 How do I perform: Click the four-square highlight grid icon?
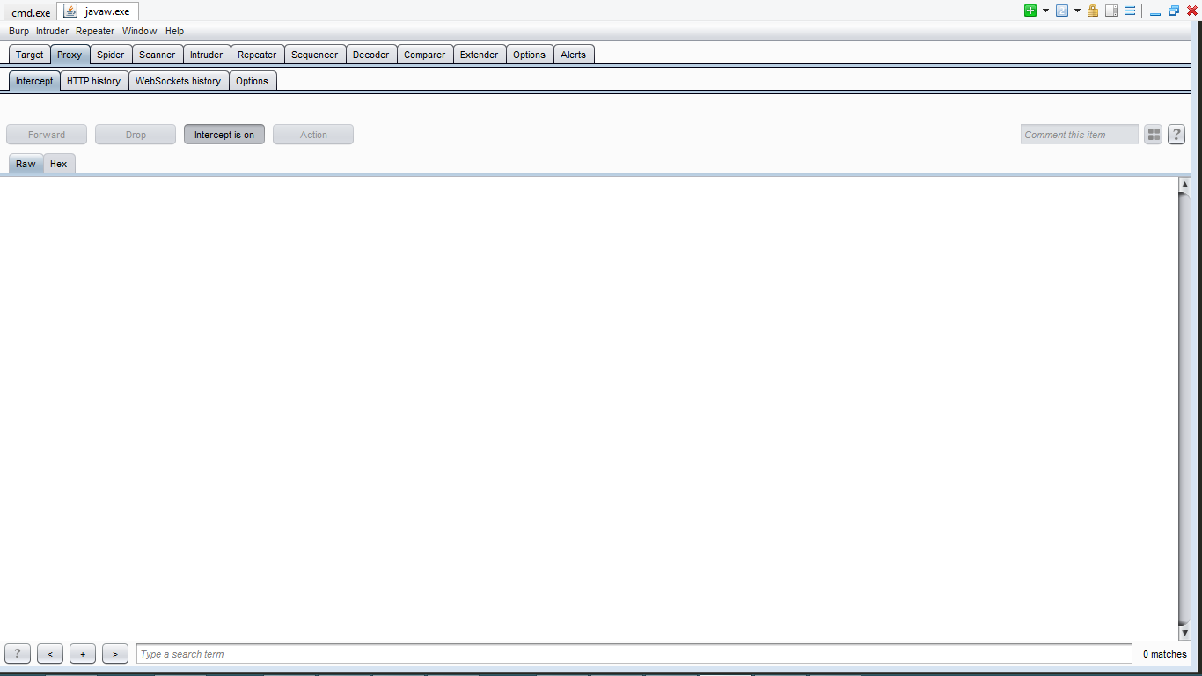tap(1153, 135)
